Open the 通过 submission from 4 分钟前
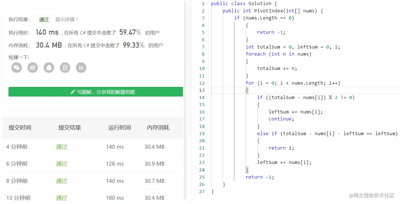The height and width of the screenshot is (204, 400). pyautogui.click(x=61, y=147)
